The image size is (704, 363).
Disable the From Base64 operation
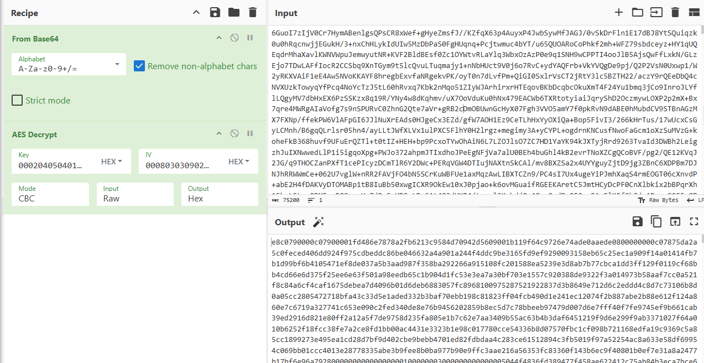point(234,38)
